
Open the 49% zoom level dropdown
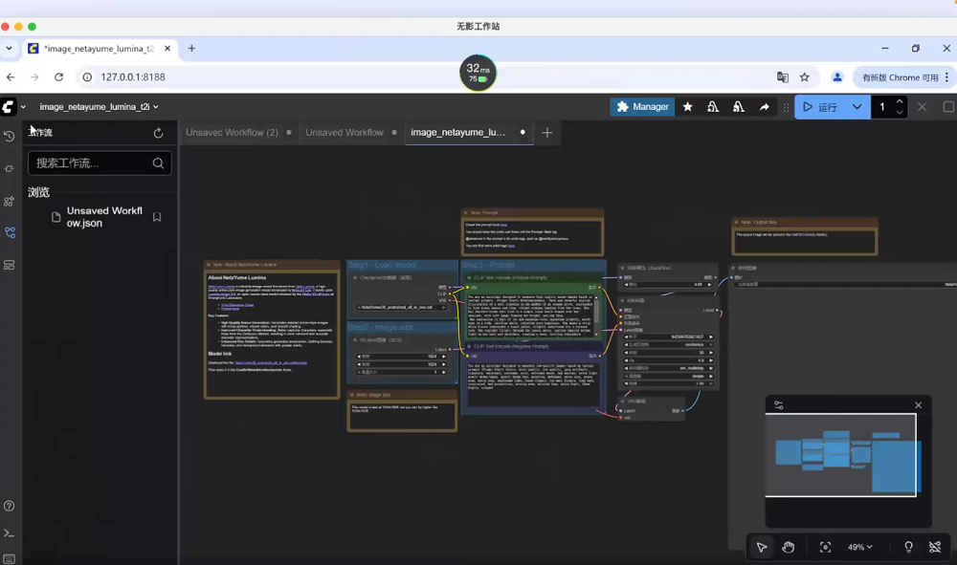[x=859, y=547]
